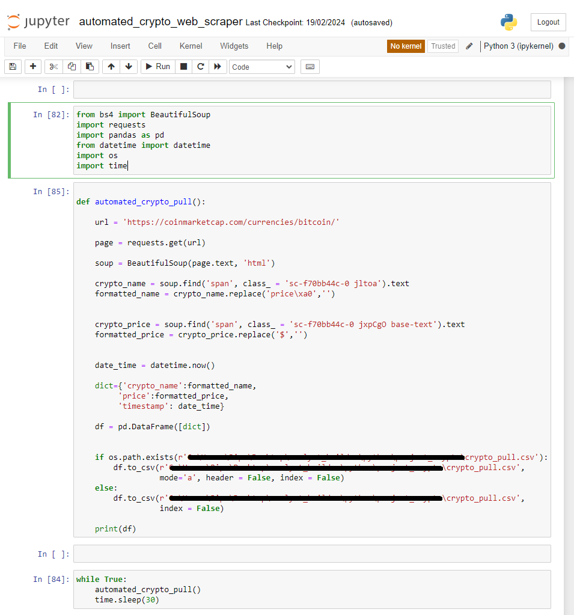
Task: Save the notebook checkpoint
Action: pos(13,67)
